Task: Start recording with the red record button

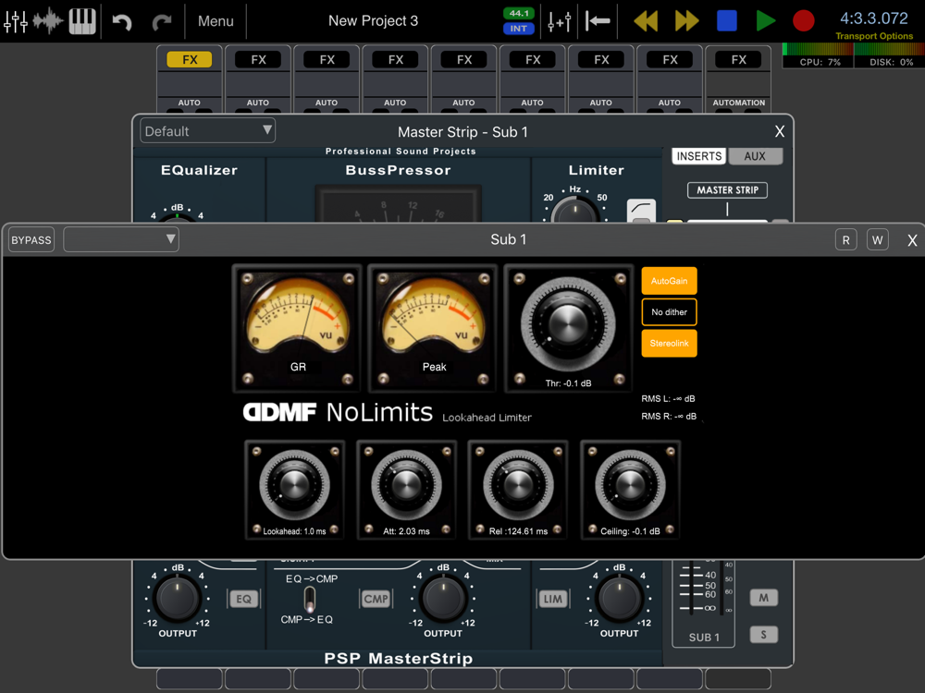Action: coord(804,20)
